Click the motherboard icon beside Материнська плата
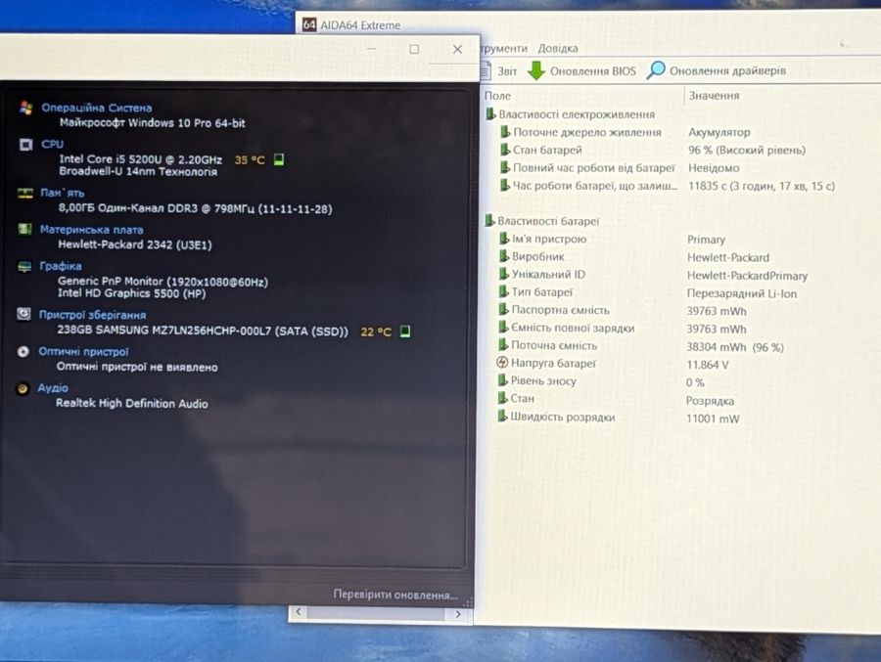Viewport: 881px width, 662px height. (x=24, y=229)
